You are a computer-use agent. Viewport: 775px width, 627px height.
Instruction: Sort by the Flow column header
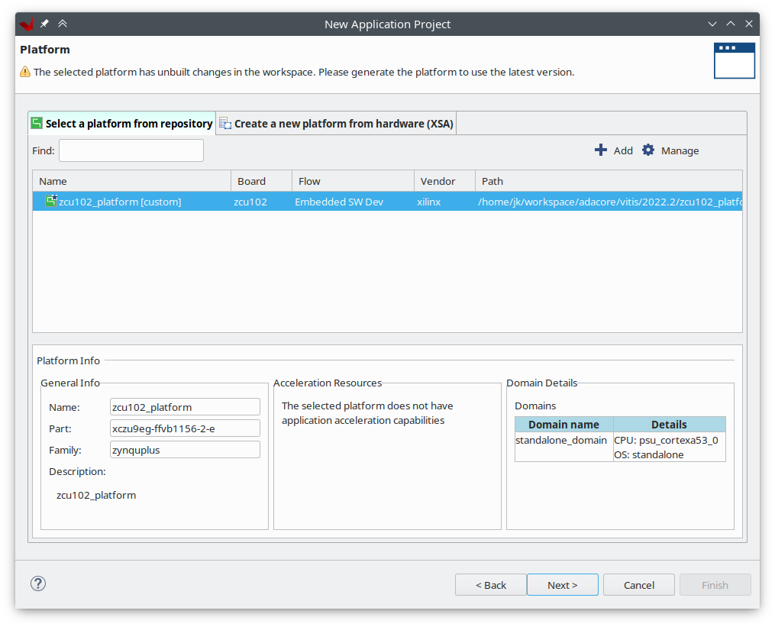[x=353, y=181]
